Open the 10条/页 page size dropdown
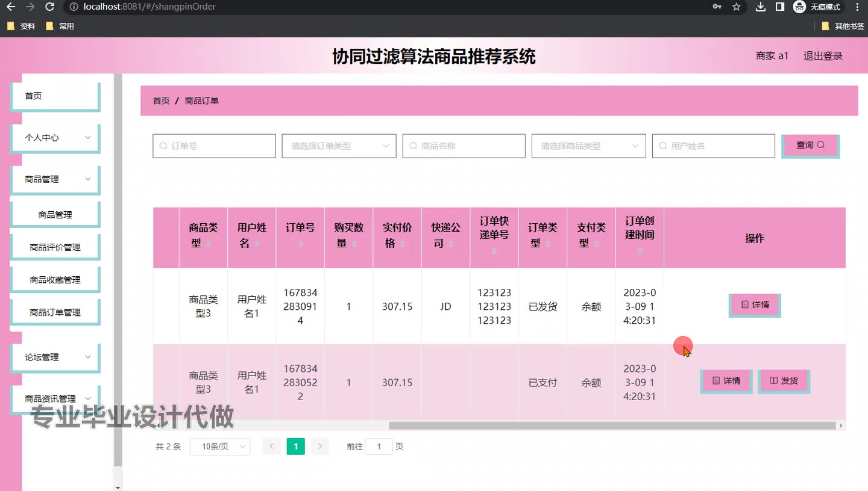The width and height of the screenshot is (868, 491). pos(220,446)
